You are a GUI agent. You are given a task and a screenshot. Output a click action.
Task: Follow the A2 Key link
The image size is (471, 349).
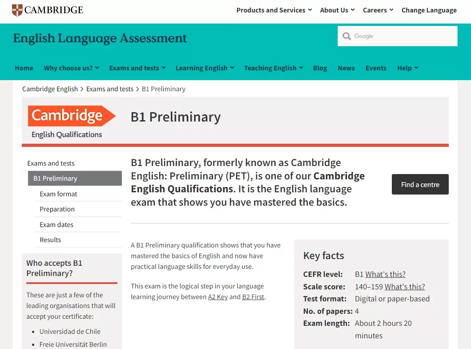point(218,297)
